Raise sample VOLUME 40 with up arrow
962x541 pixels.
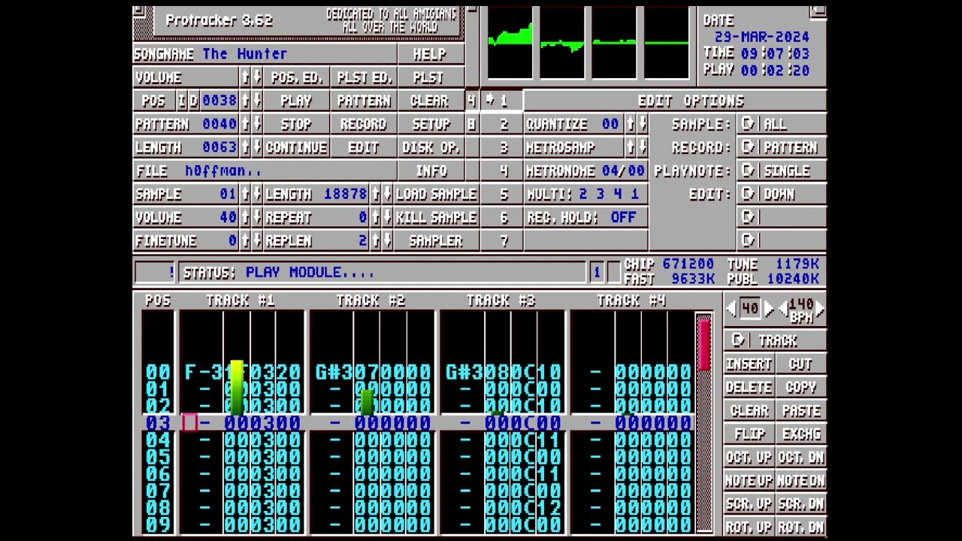coord(245,217)
